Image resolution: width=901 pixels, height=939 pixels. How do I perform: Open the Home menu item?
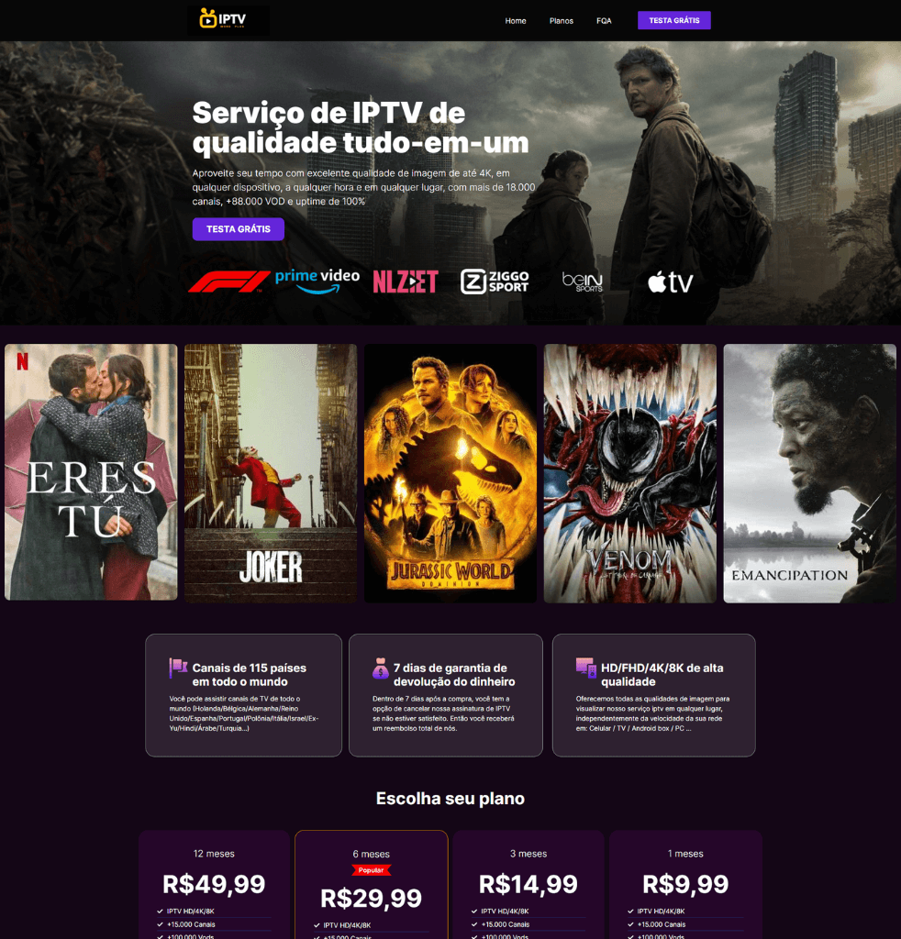coord(516,20)
